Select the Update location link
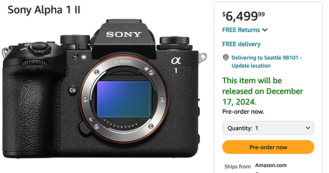329x173 pixels. 251,65
